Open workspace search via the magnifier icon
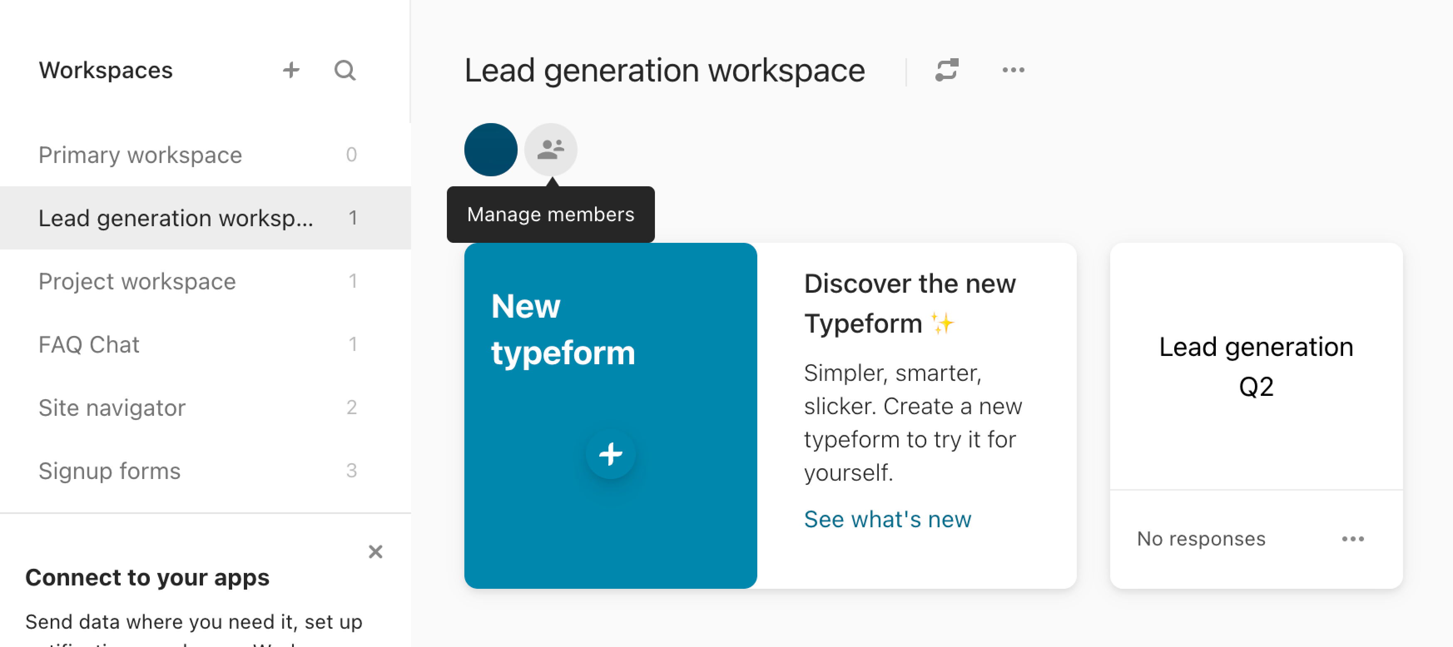The width and height of the screenshot is (1453, 647). (345, 70)
